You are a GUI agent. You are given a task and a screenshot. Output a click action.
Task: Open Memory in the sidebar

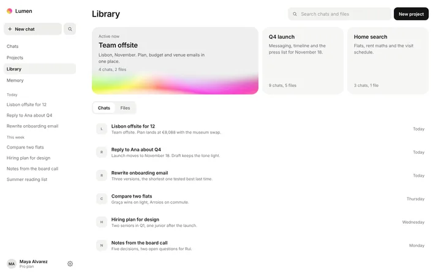(x=40, y=80)
